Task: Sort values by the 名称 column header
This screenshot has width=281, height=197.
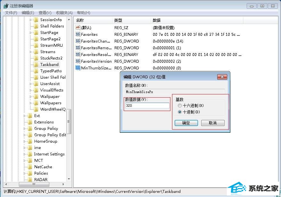Action: coord(93,20)
